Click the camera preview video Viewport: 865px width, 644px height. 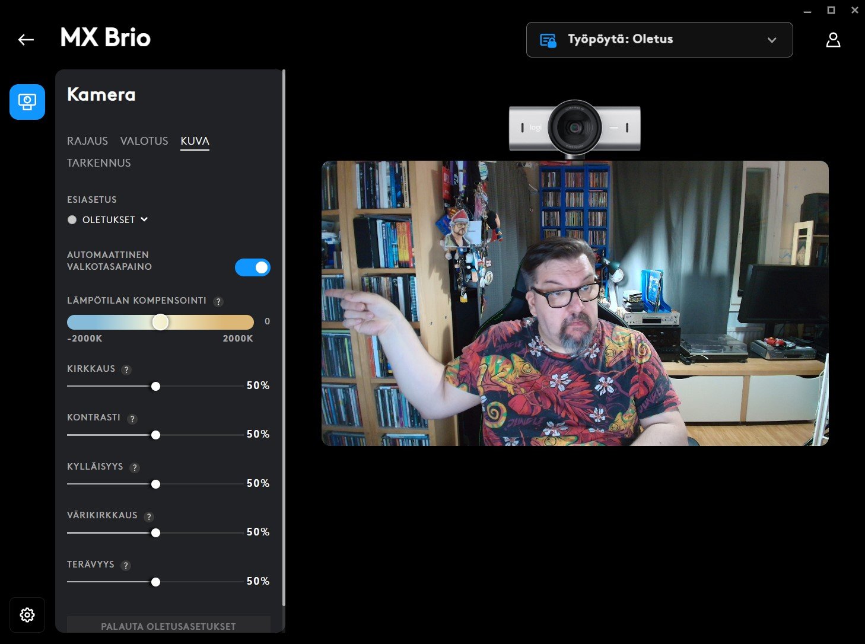tap(575, 303)
